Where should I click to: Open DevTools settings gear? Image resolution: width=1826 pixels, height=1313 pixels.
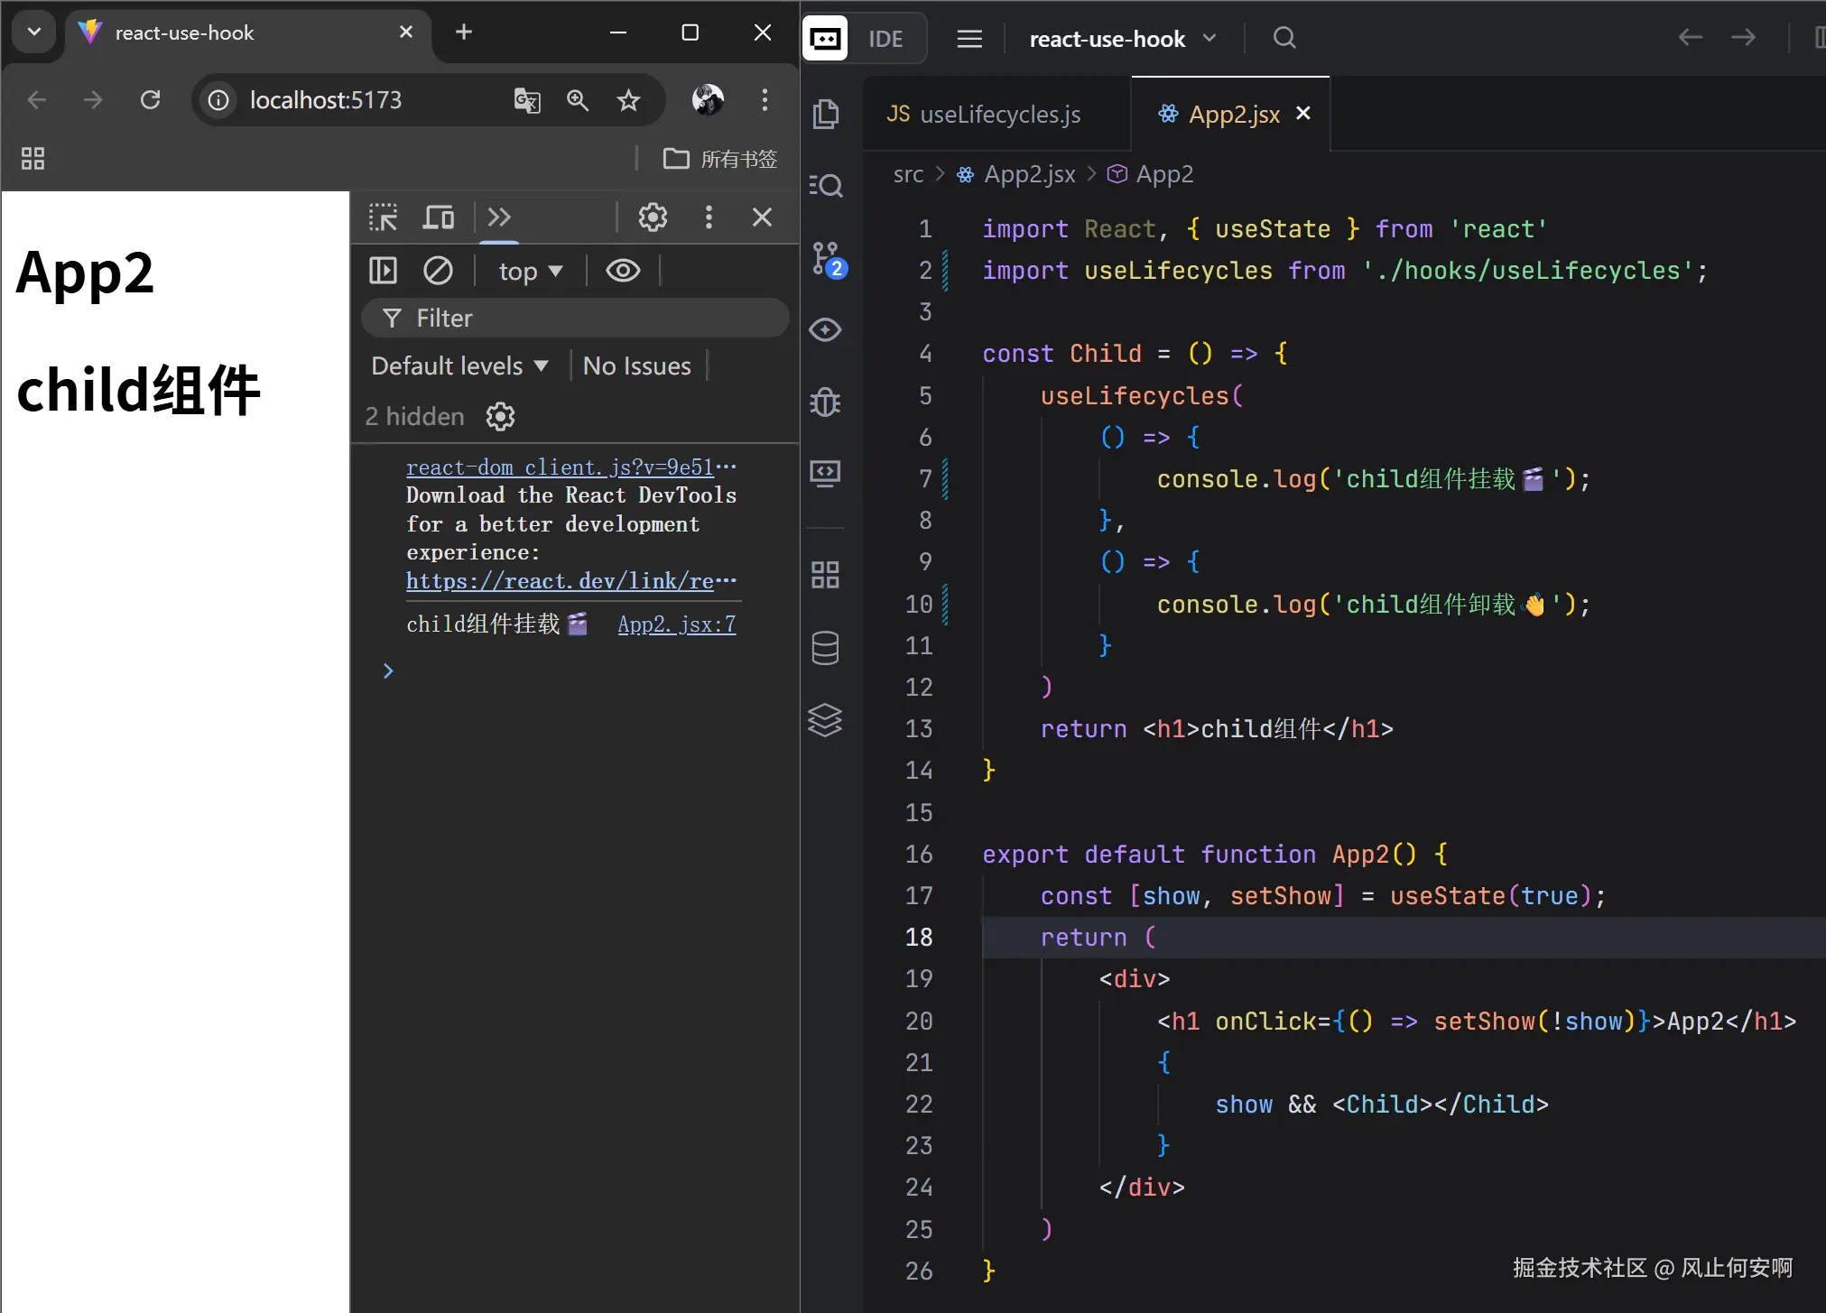click(653, 217)
